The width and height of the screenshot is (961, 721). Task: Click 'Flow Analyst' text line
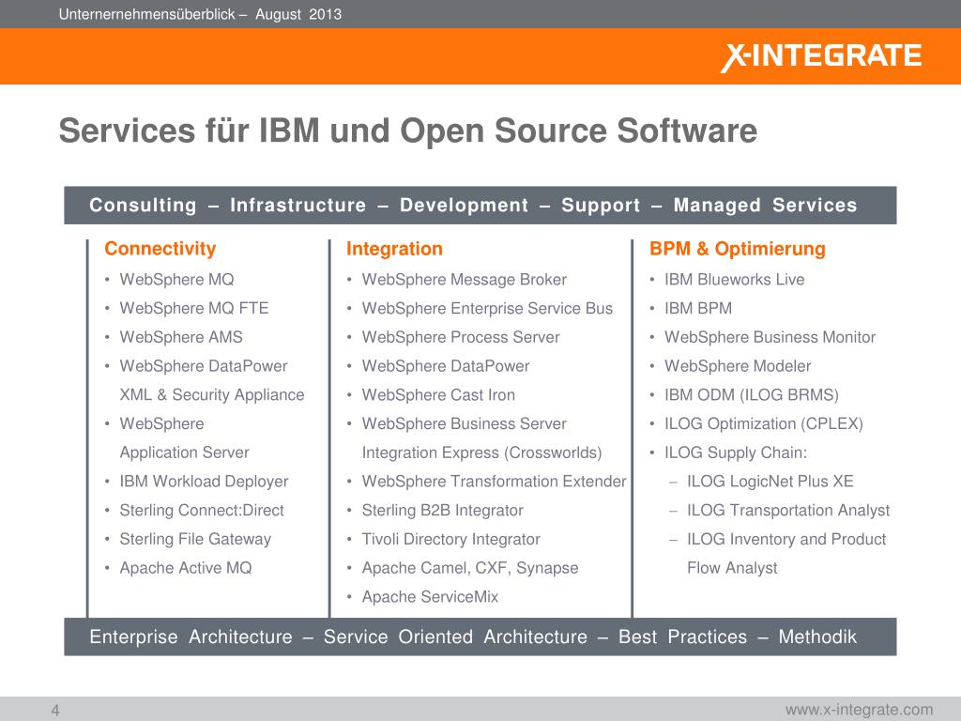tap(732, 568)
